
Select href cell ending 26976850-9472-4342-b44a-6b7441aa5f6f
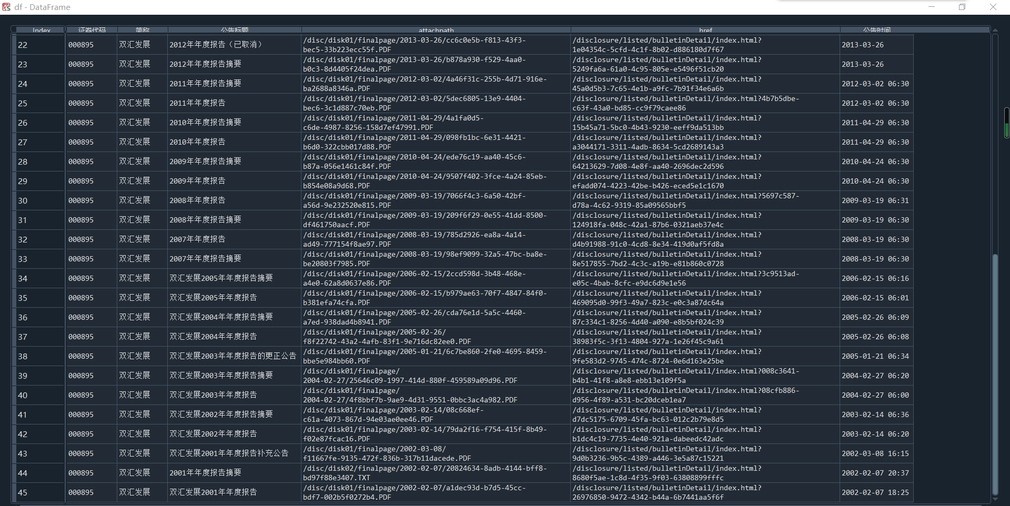pyautogui.click(x=705, y=492)
